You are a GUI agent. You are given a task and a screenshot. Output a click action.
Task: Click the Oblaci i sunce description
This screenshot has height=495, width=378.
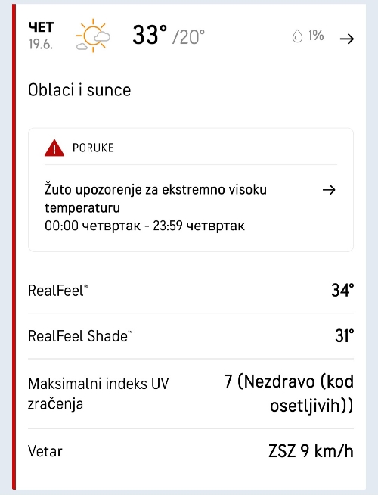(79, 90)
